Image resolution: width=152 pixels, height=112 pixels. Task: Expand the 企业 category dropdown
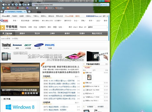tap(99, 20)
